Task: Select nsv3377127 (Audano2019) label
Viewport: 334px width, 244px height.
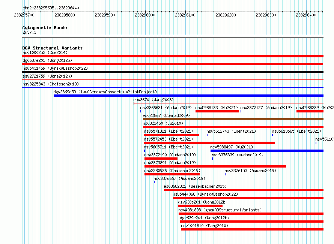Action: click(266, 108)
